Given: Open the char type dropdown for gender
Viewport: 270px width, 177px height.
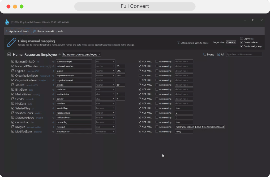Looking at the screenshot, I should coord(105,99).
